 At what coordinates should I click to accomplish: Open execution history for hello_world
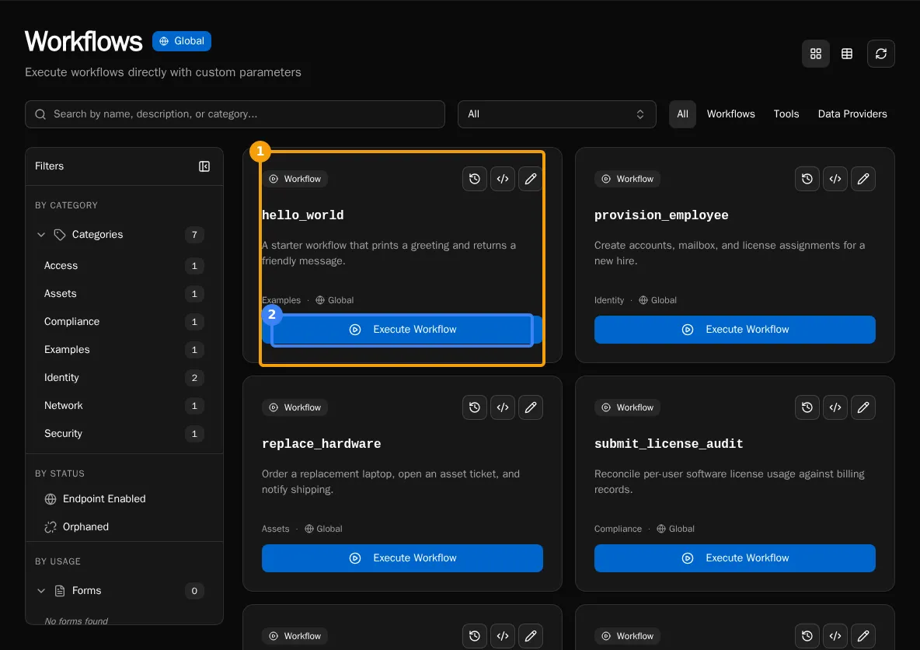pyautogui.click(x=475, y=179)
